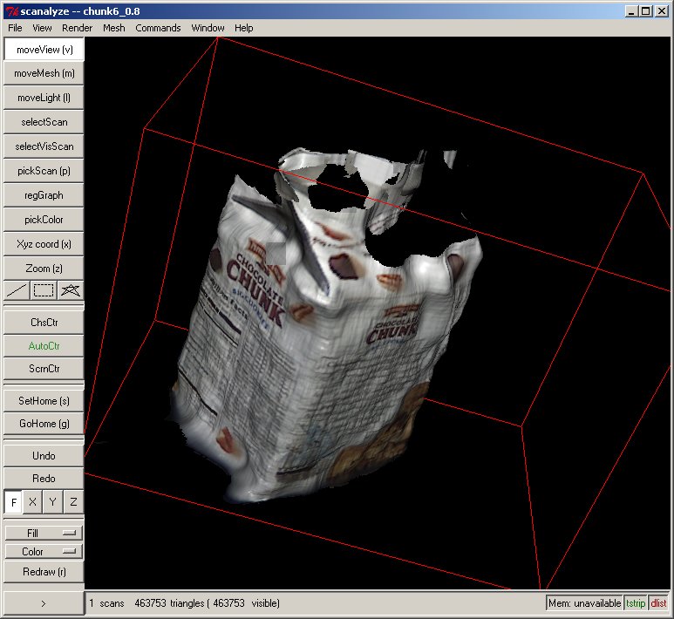Toggle the tstrip status indicator
The width and height of the screenshot is (674, 619).
tap(636, 602)
